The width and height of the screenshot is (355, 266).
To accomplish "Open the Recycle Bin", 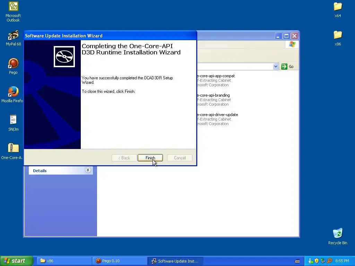I will [338, 236].
